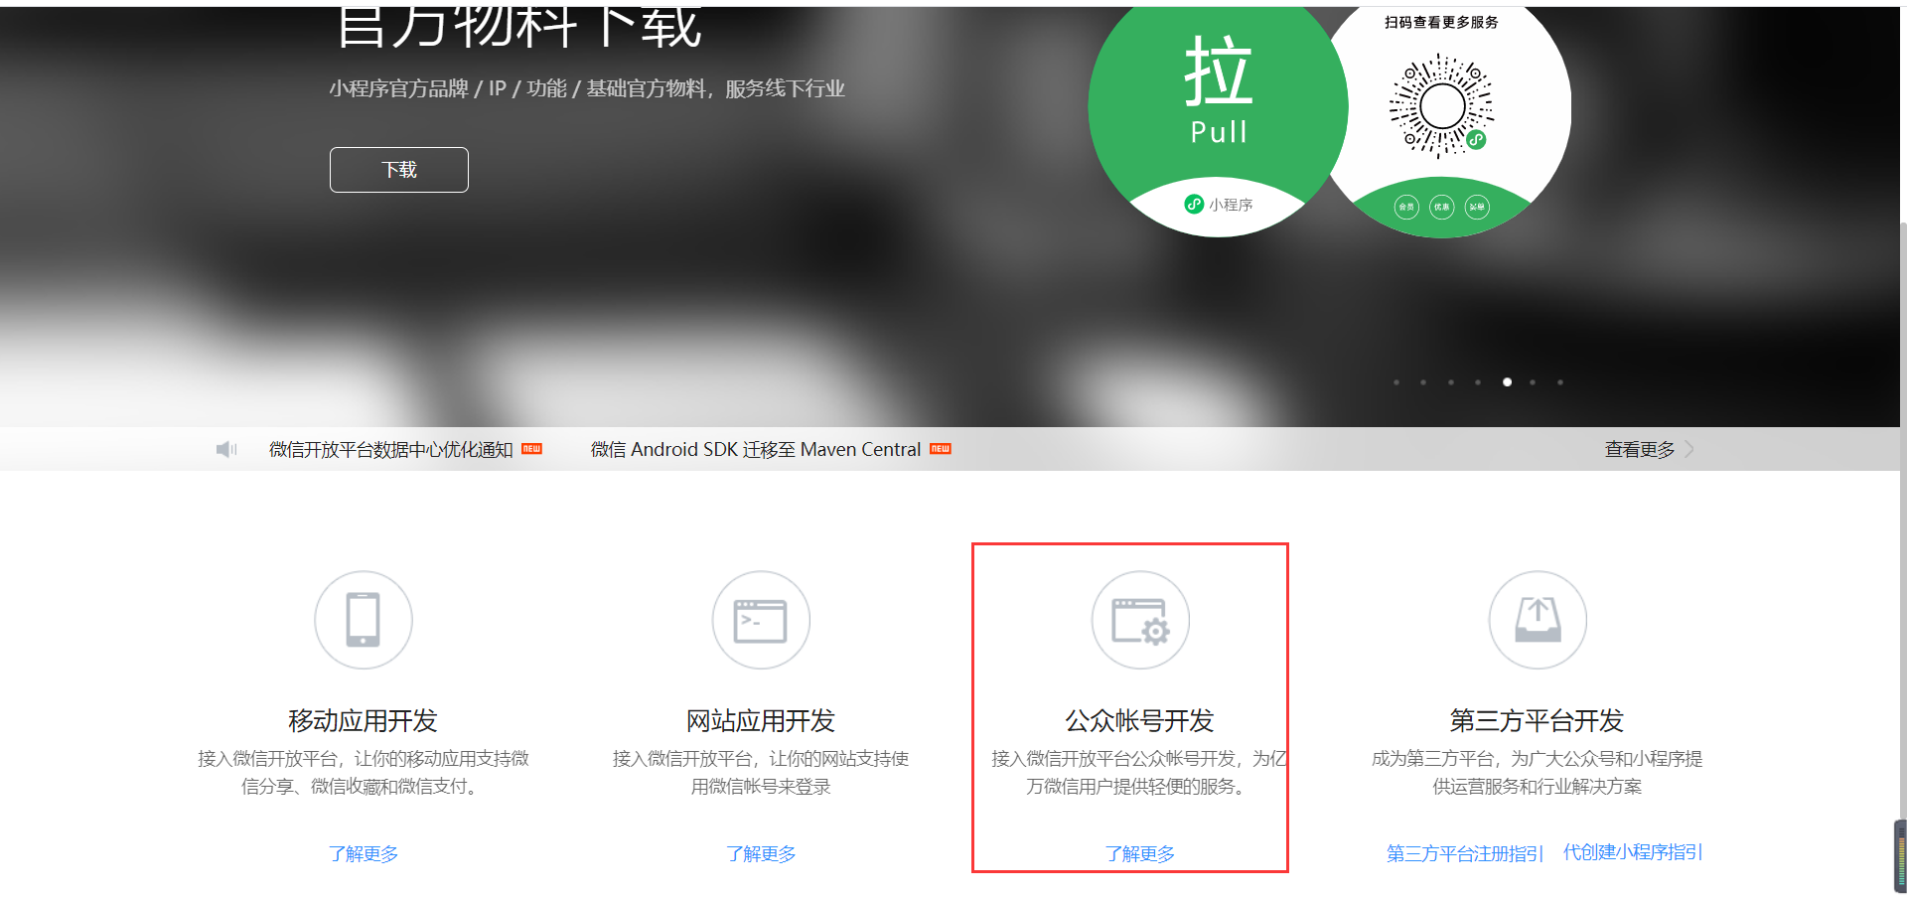The height and width of the screenshot is (897, 1907).
Task: Open 代创建小程序指引 link
Action: pos(1633,852)
